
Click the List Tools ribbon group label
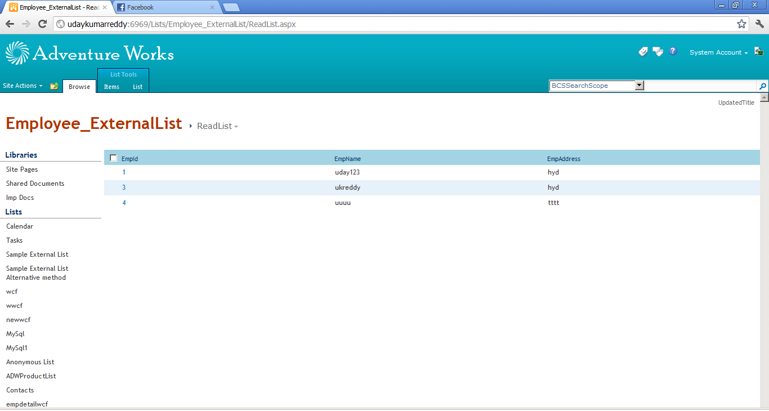click(123, 74)
